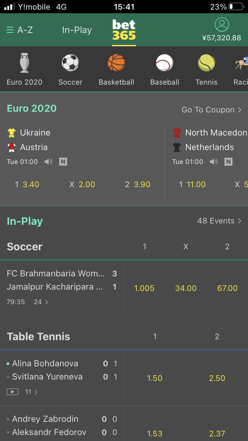Select Svitlana Yureneva odds 2.50
Screen dimensions: 248x441
tap(217, 378)
